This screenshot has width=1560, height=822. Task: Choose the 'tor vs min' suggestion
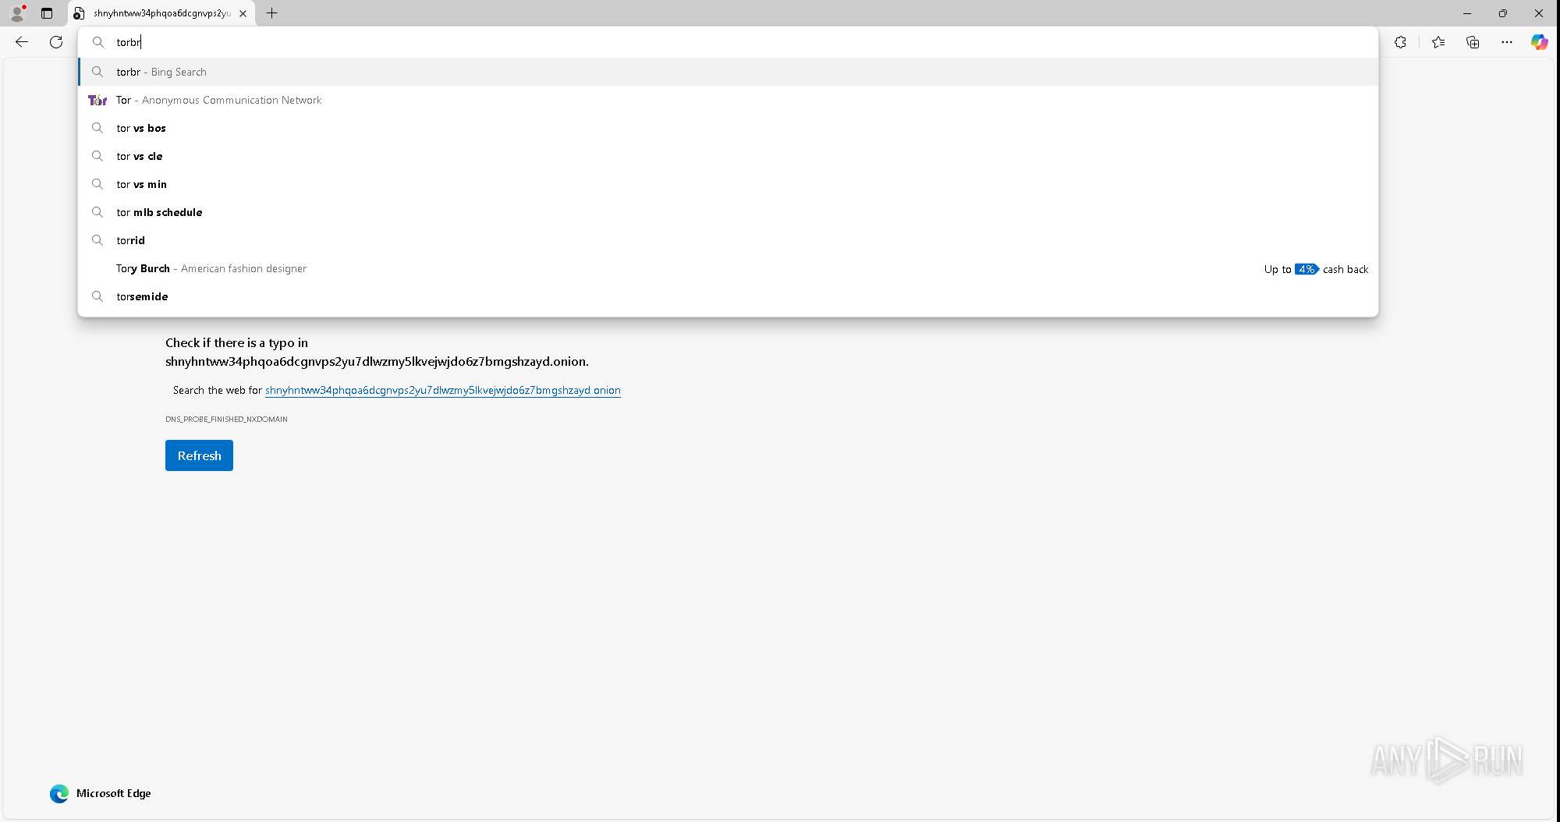[x=728, y=184]
